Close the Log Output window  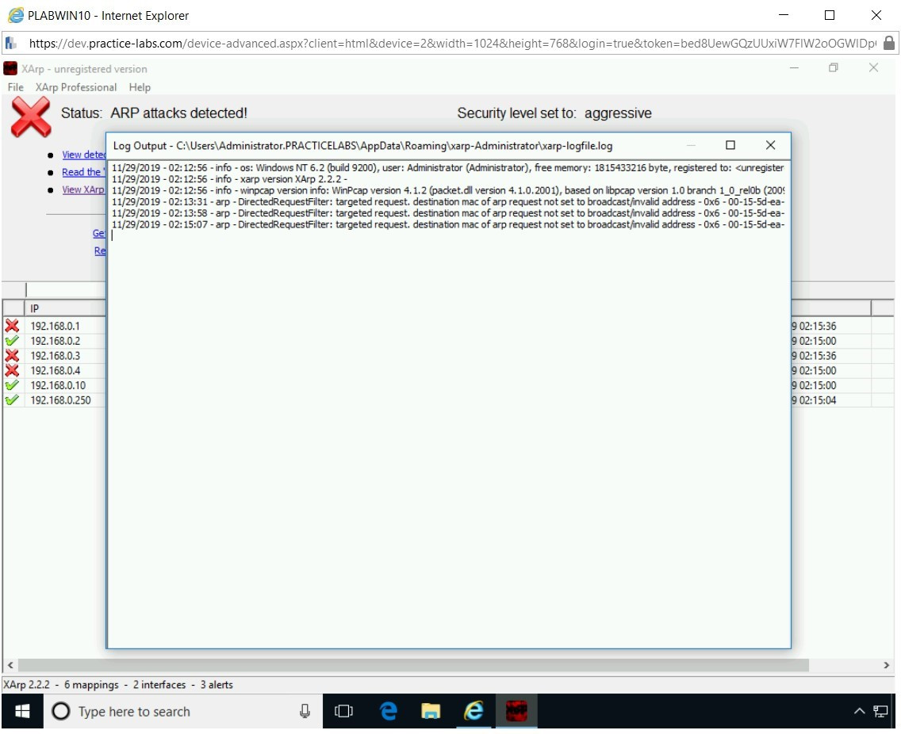click(x=771, y=145)
